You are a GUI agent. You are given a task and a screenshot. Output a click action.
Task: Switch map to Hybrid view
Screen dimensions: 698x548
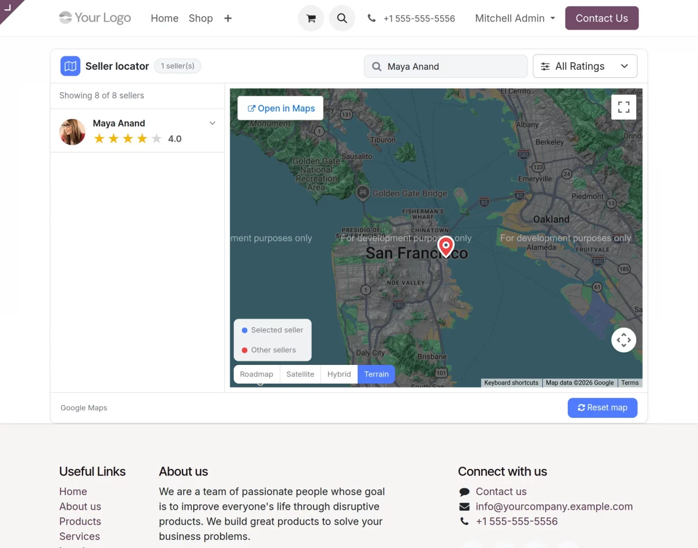(x=339, y=374)
